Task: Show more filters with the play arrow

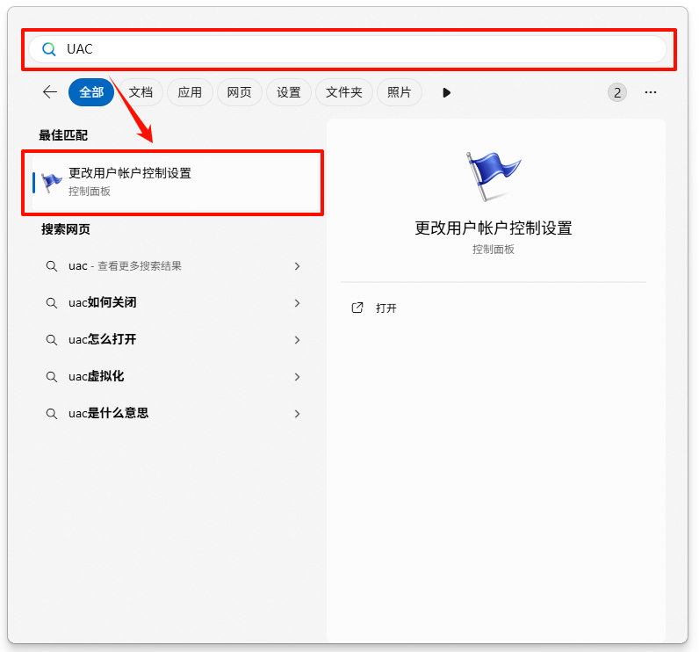Action: (x=446, y=93)
